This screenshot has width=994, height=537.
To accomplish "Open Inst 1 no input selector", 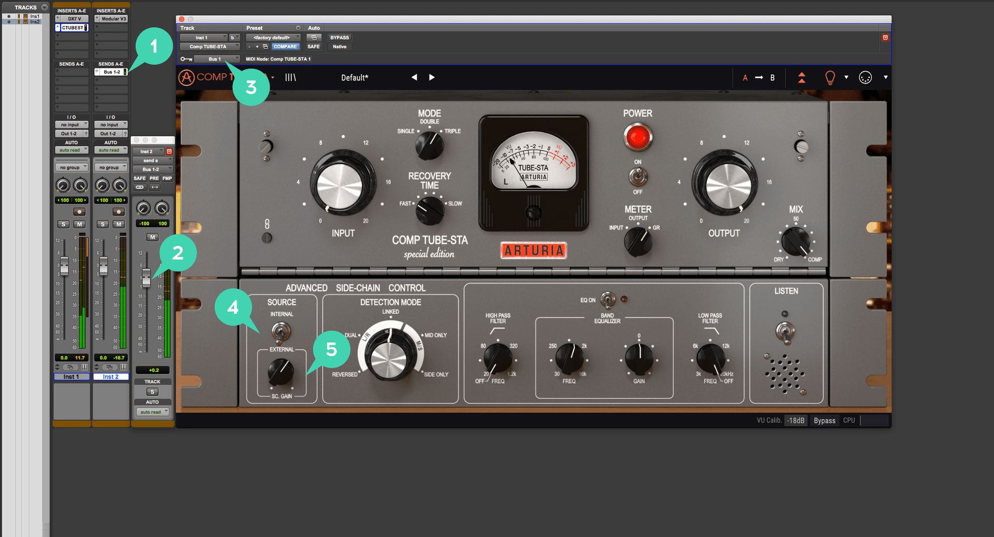I will [72, 125].
